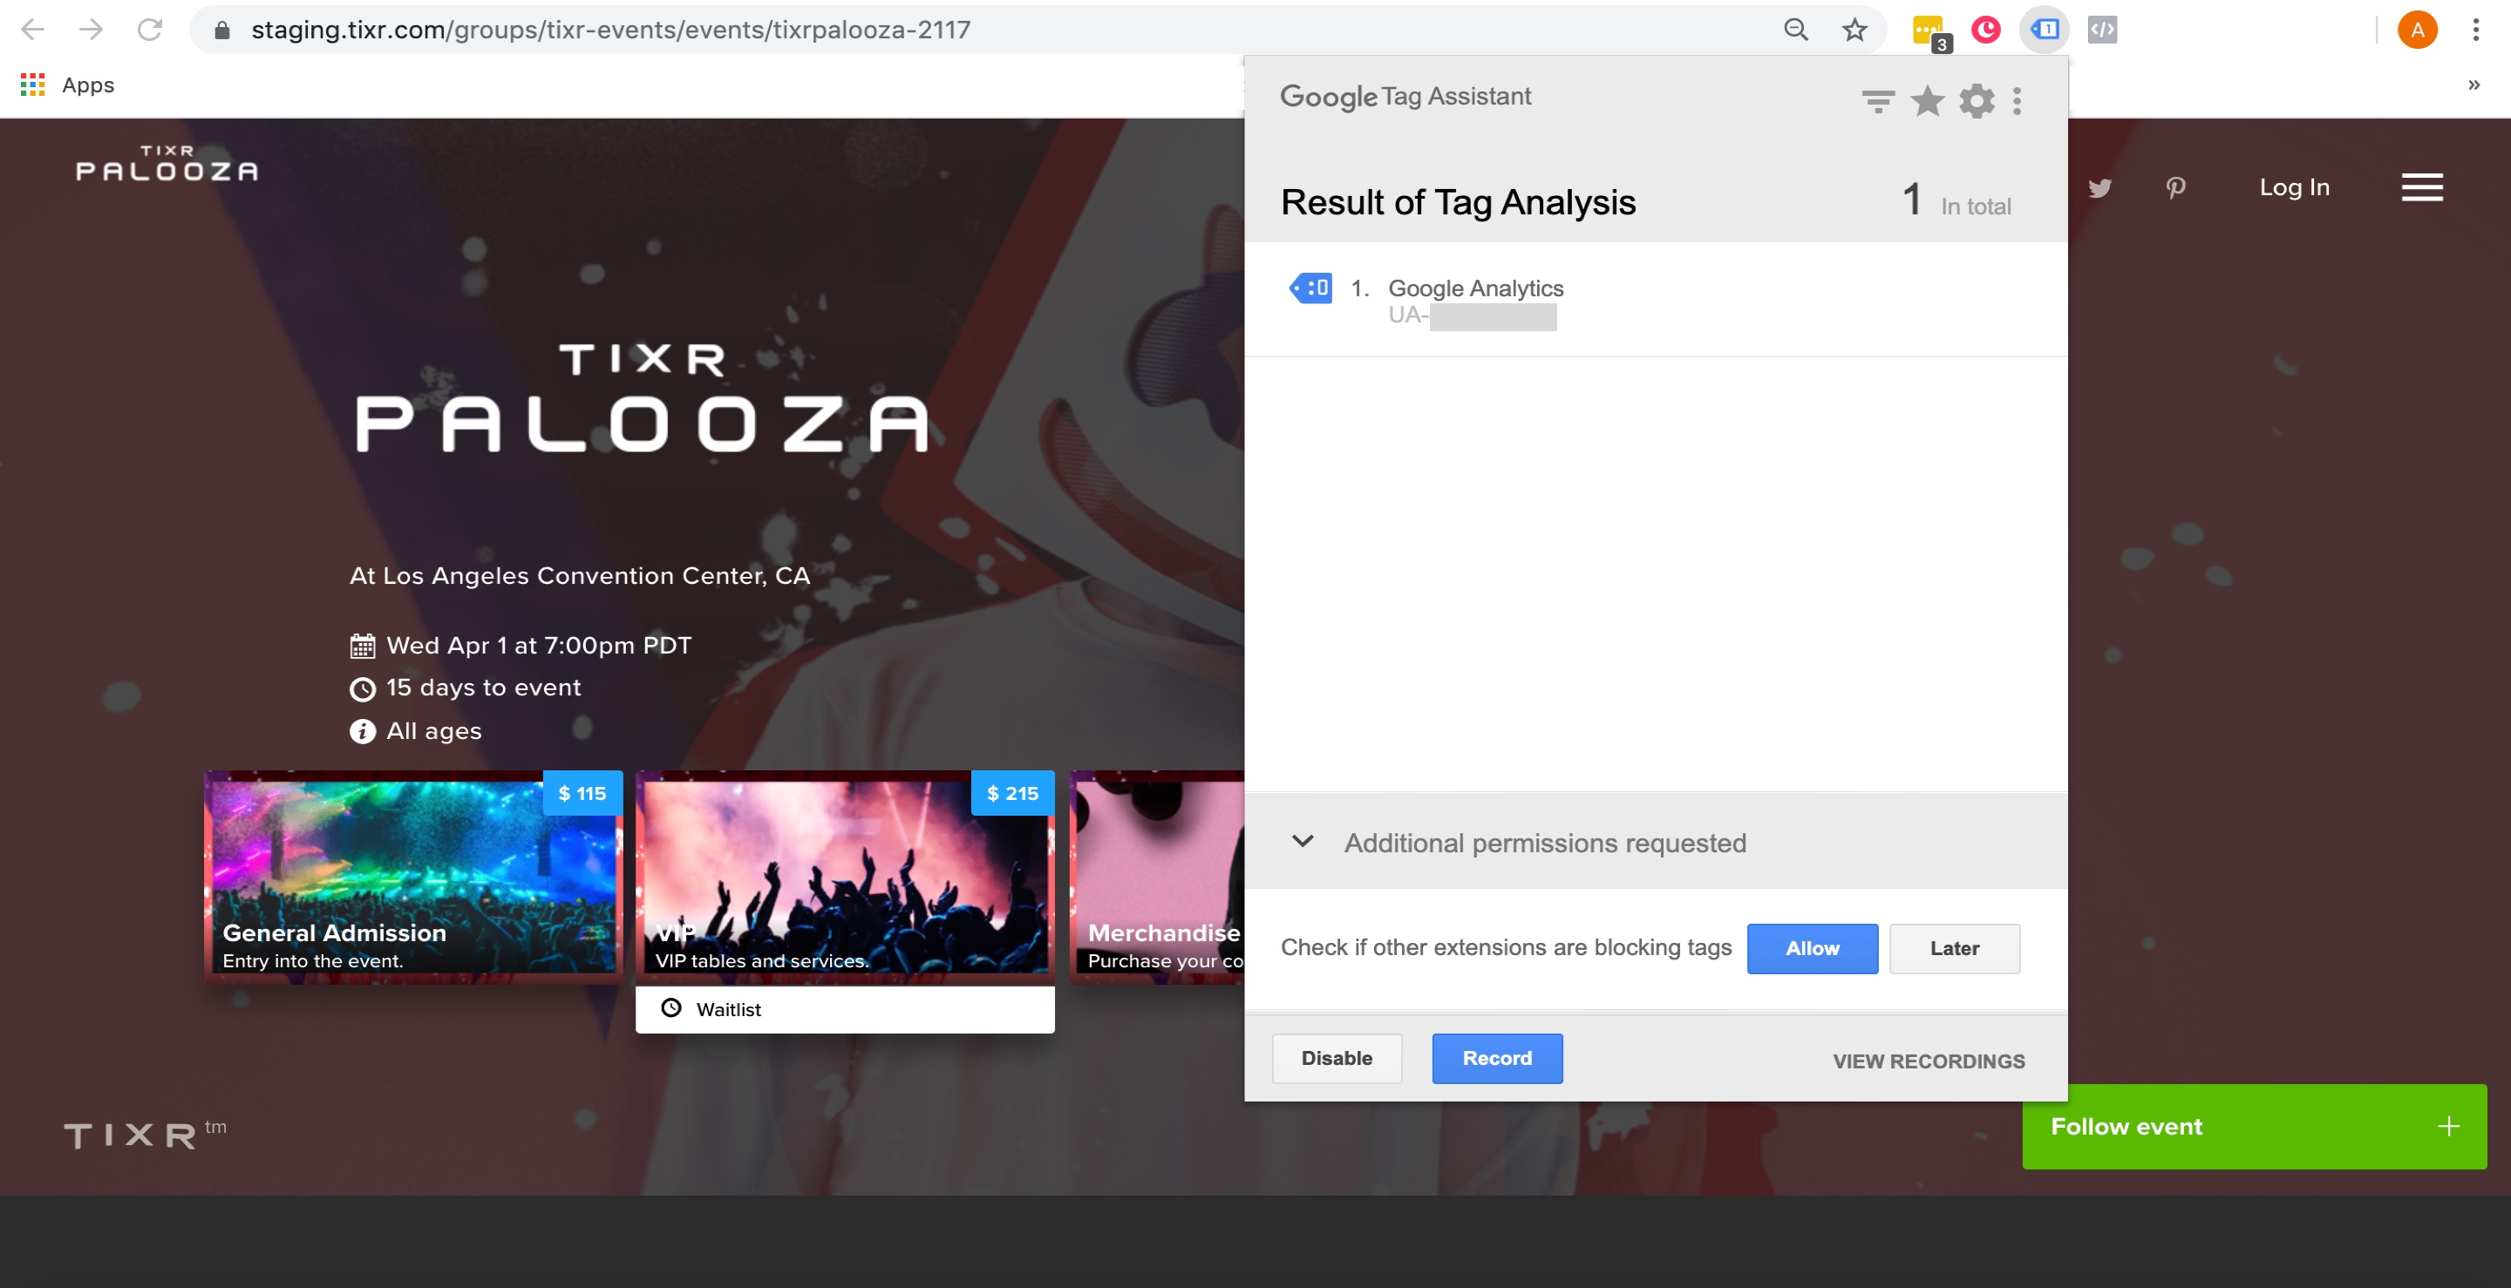Click the Waitlist clock icon
Image resolution: width=2511 pixels, height=1288 pixels.
coord(670,1008)
